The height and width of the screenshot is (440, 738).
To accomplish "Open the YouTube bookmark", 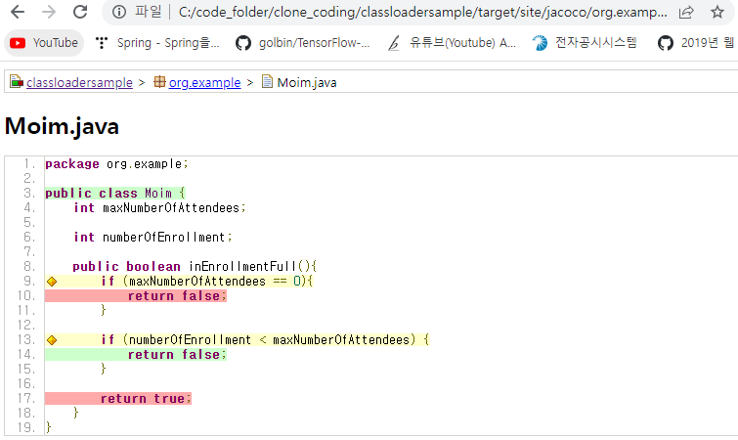I will click(44, 43).
